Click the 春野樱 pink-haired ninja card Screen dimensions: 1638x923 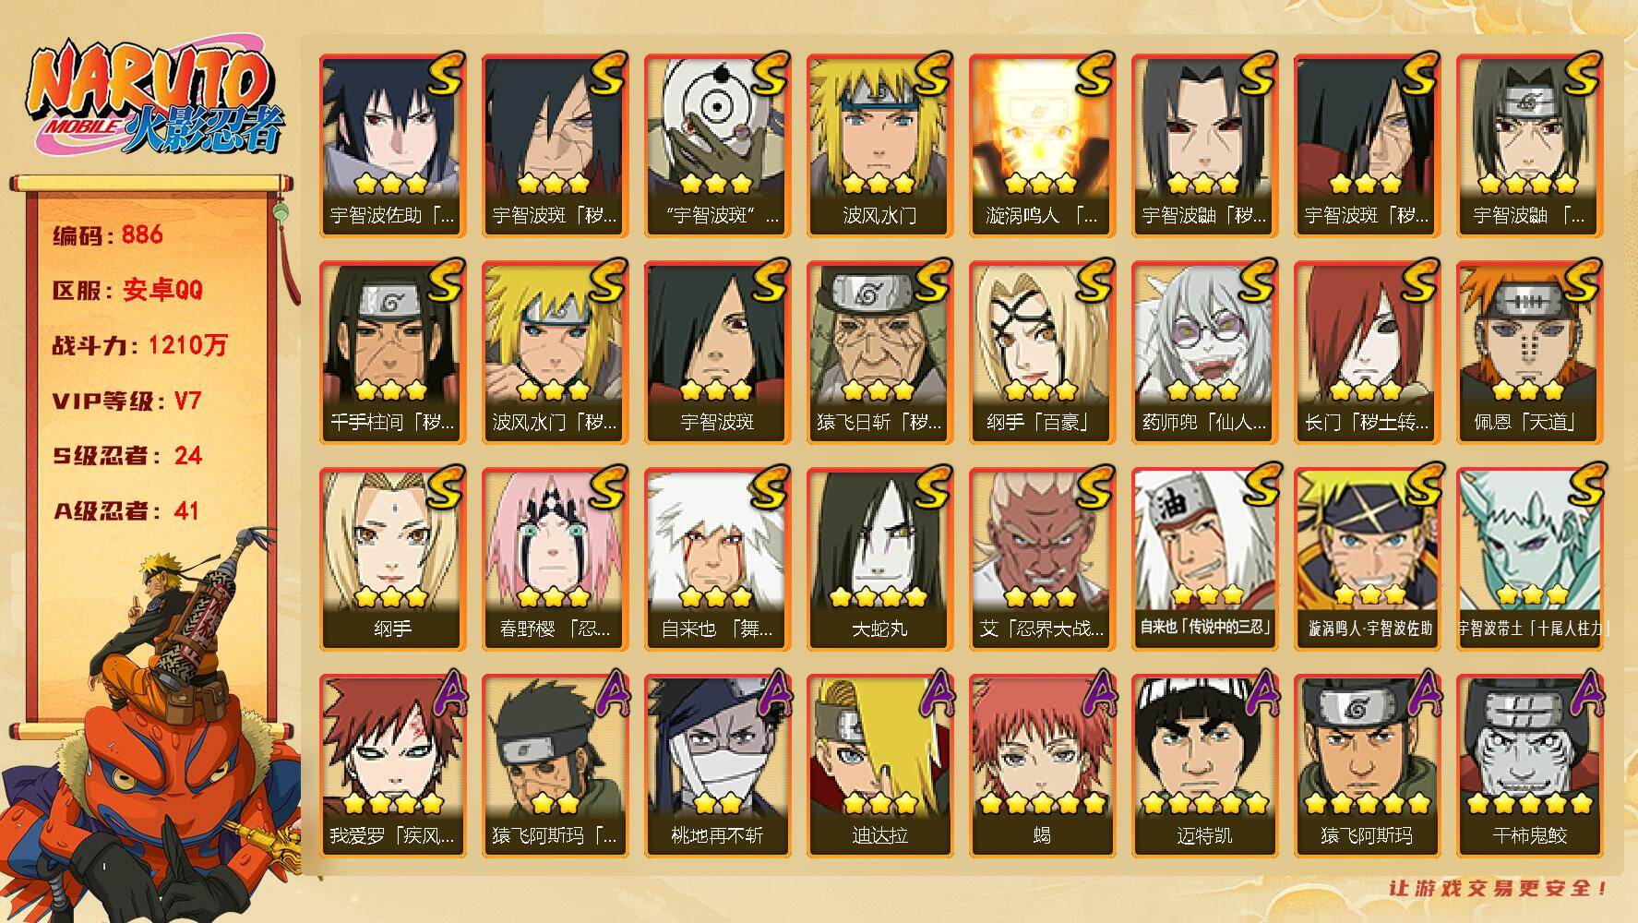tap(554, 559)
